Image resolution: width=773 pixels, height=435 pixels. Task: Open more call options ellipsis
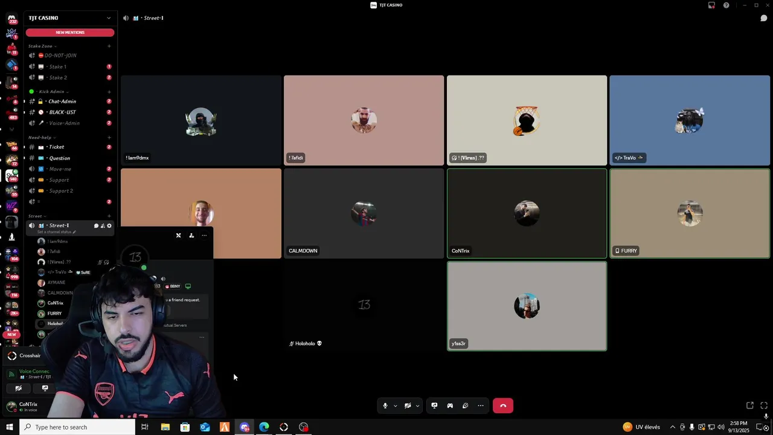coord(481,406)
